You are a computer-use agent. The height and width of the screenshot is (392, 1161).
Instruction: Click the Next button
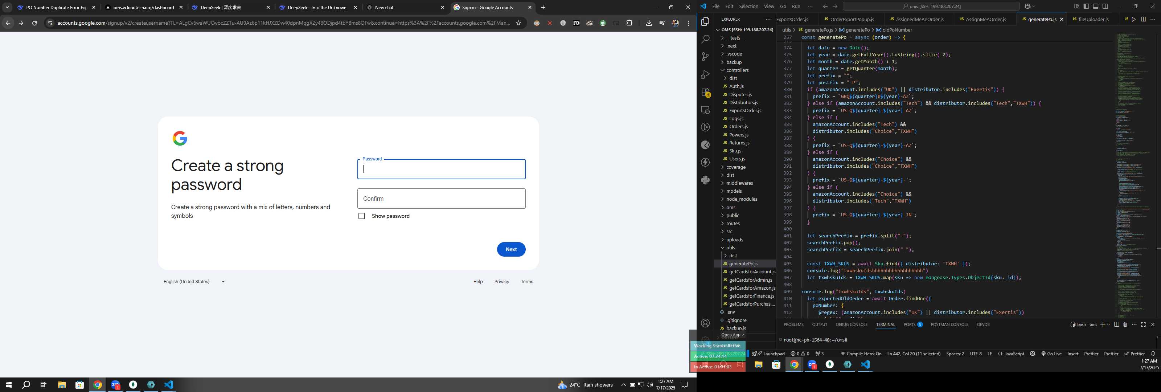(x=511, y=249)
